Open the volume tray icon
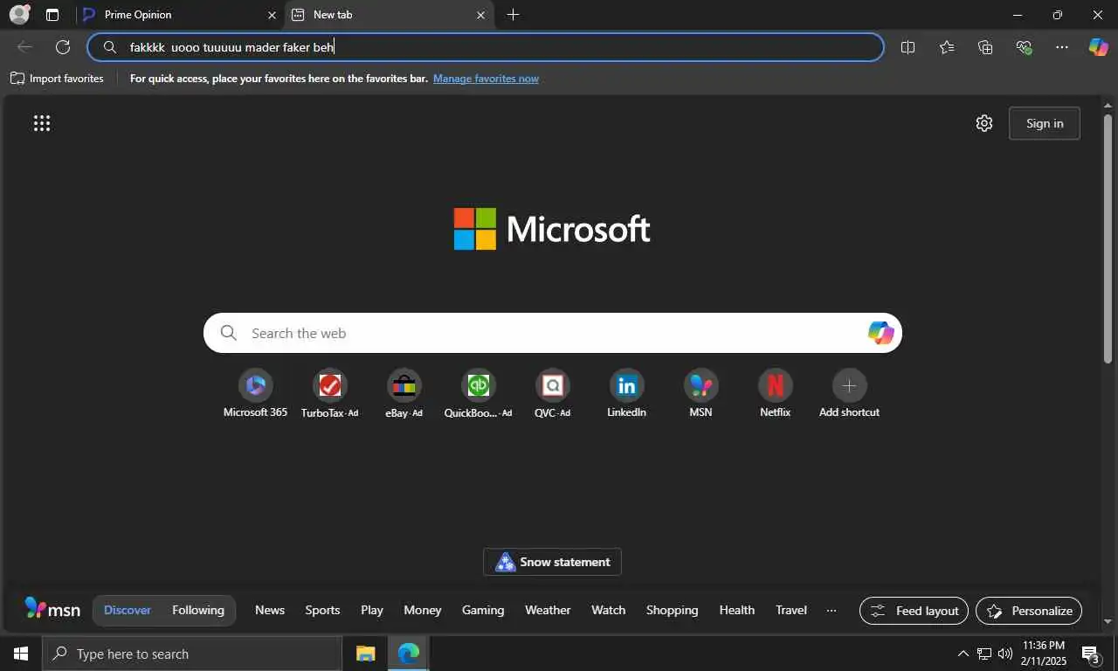 point(1005,654)
